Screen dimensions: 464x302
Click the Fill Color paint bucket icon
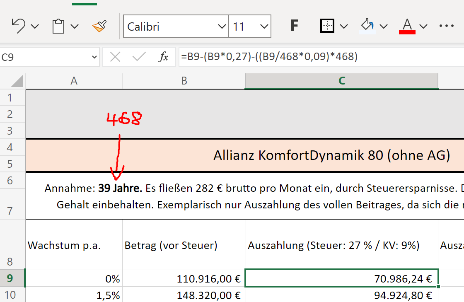(367, 26)
